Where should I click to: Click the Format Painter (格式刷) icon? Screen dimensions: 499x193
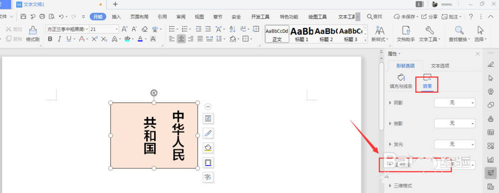pyautogui.click(x=32, y=31)
